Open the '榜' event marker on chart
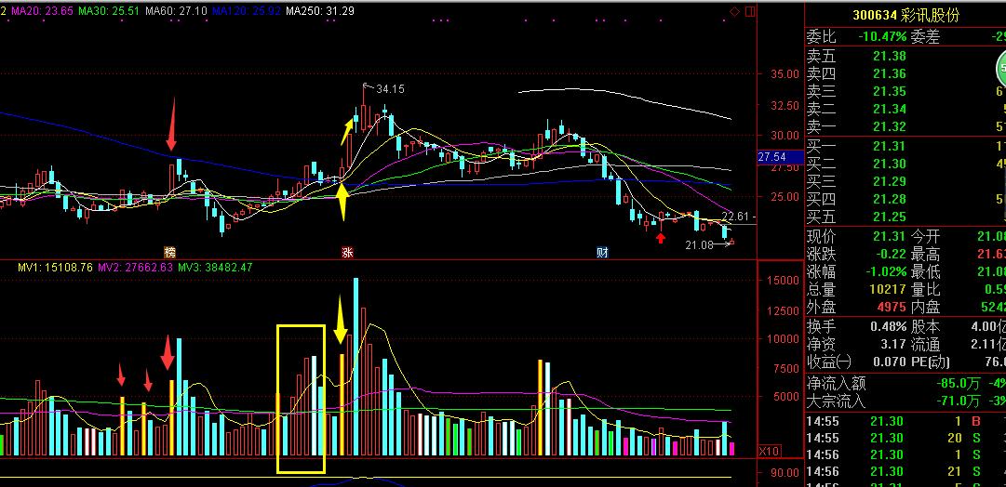The width and height of the screenshot is (1006, 487). (169, 252)
